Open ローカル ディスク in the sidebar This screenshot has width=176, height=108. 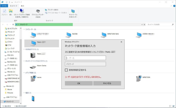pos(12,52)
